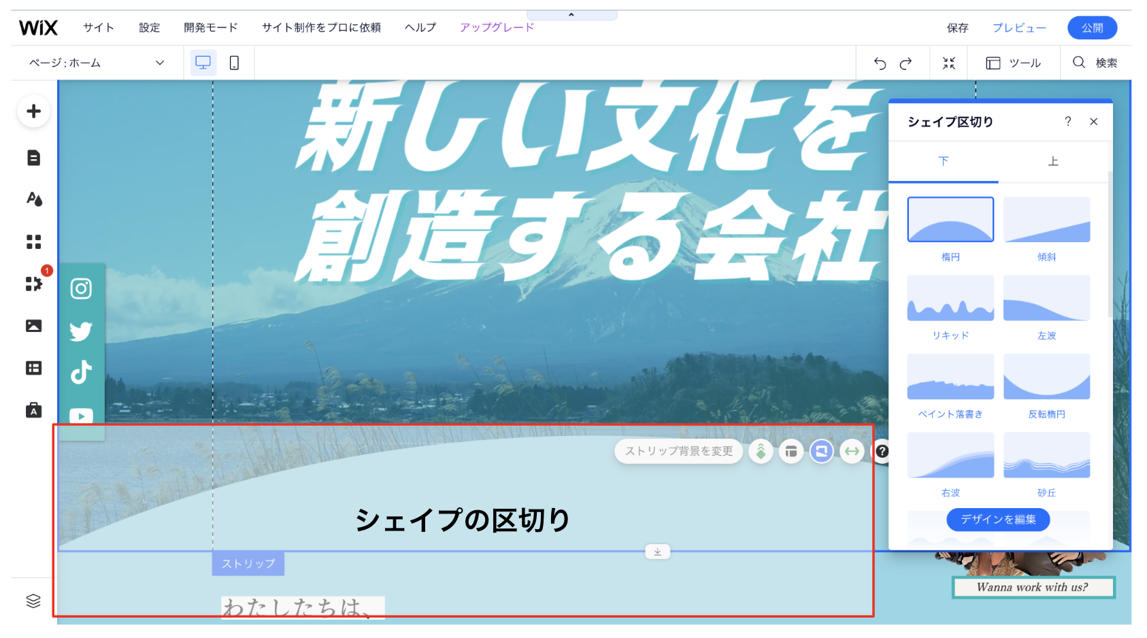Open the Layers panel at bottom left

(x=33, y=601)
